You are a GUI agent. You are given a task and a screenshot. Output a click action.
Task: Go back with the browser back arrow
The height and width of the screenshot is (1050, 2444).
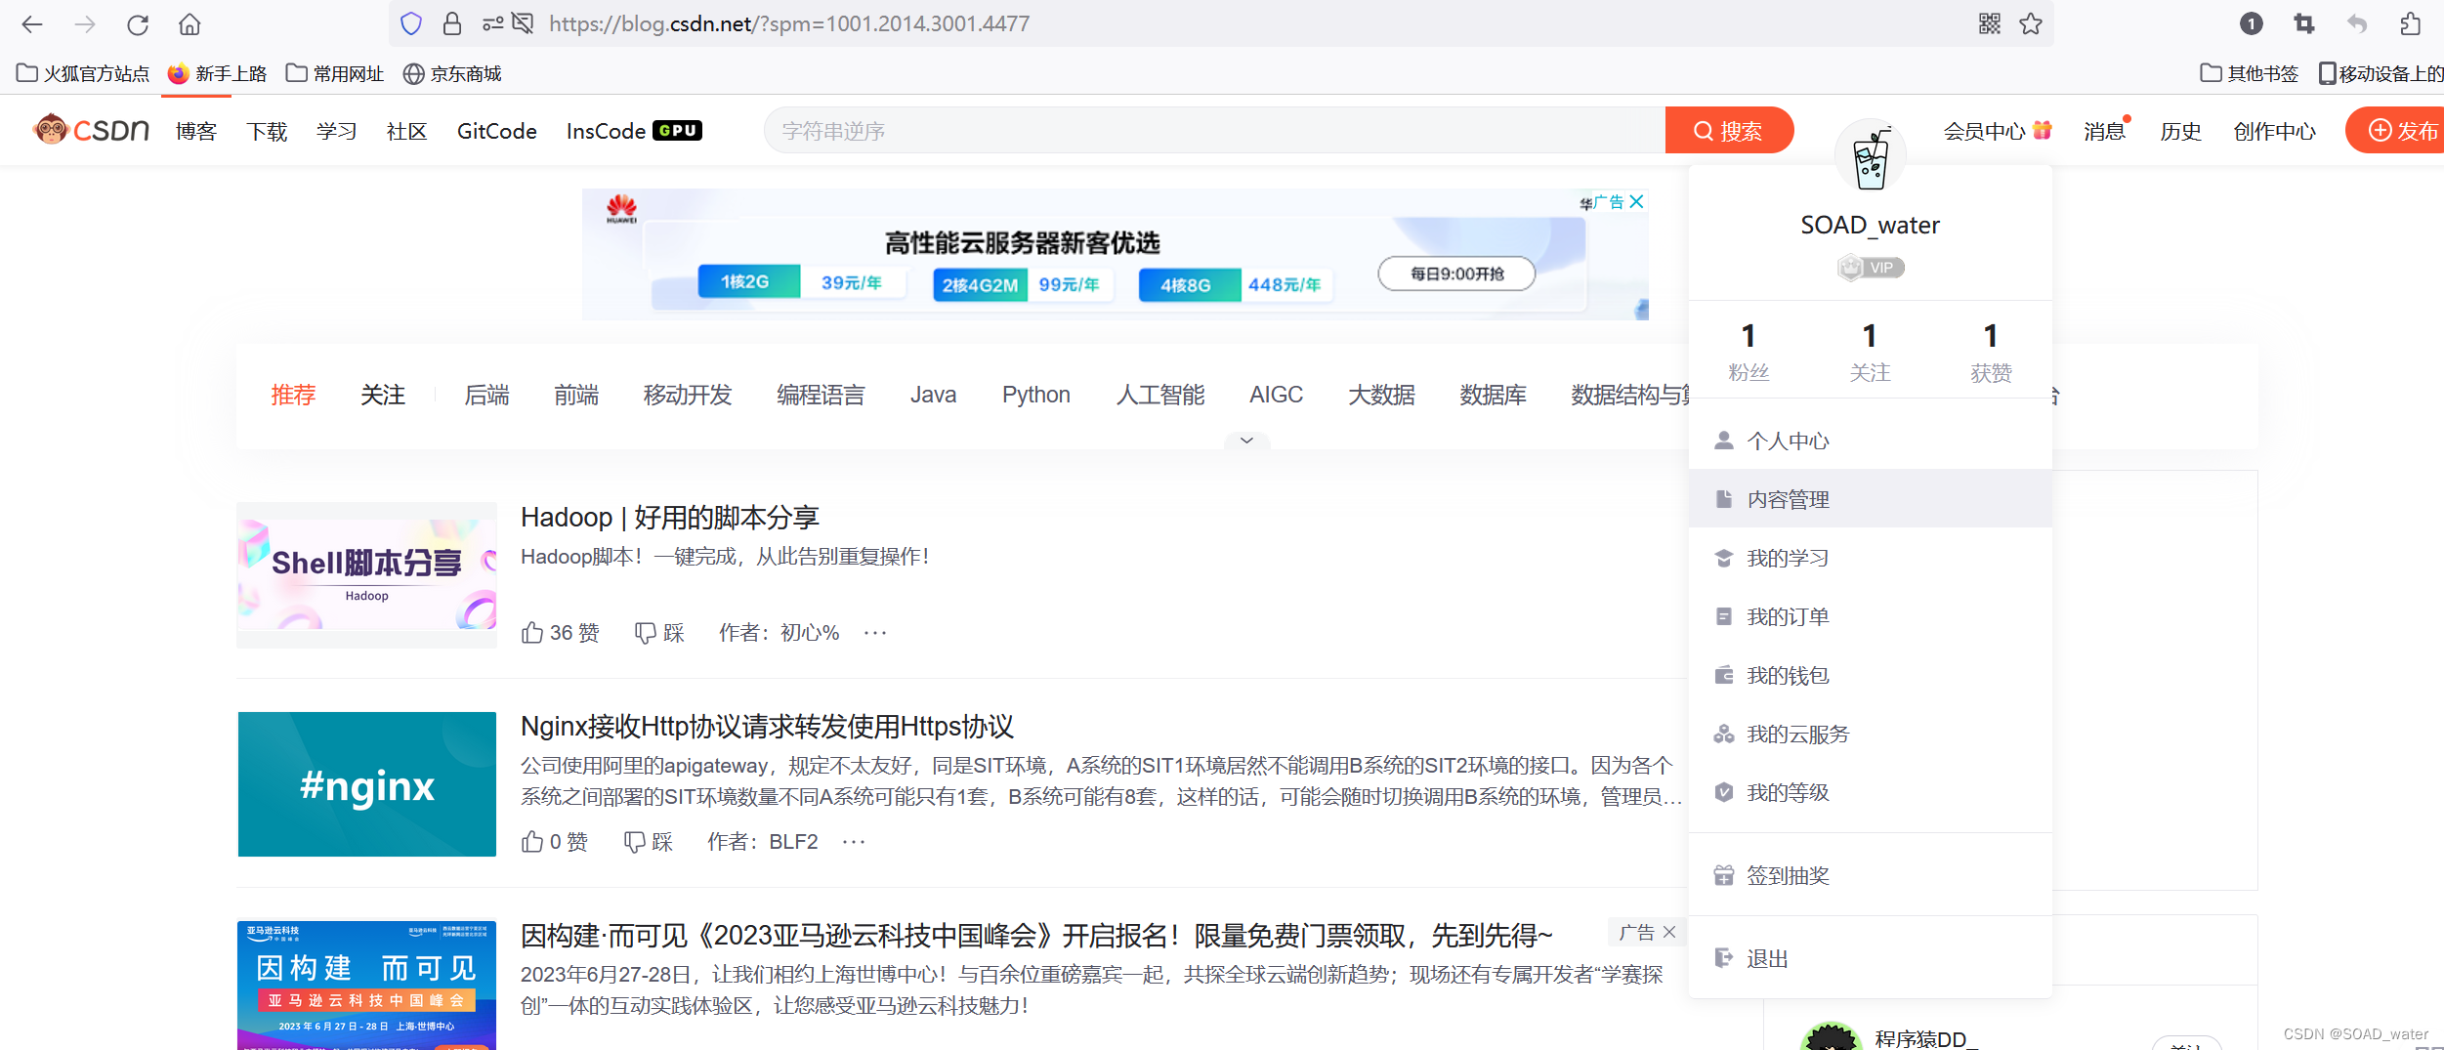tap(32, 24)
